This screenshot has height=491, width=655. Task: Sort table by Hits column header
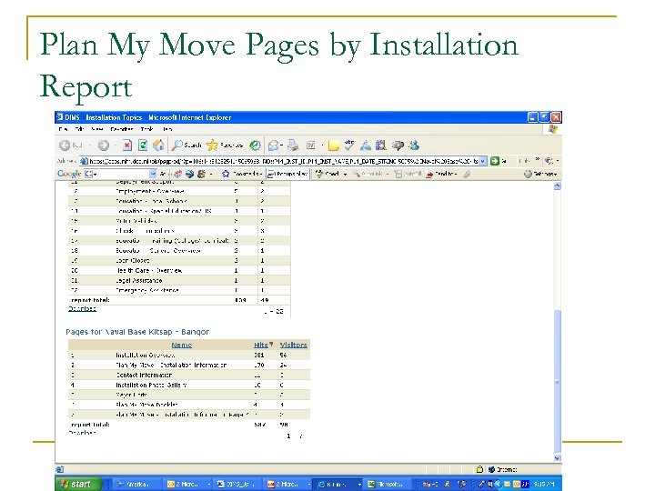(261, 345)
